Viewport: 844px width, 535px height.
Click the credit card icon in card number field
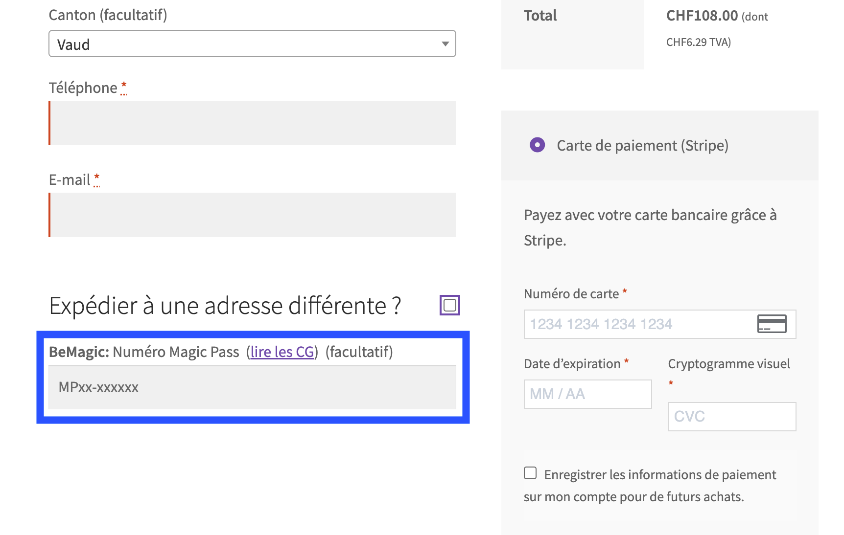pos(772,324)
